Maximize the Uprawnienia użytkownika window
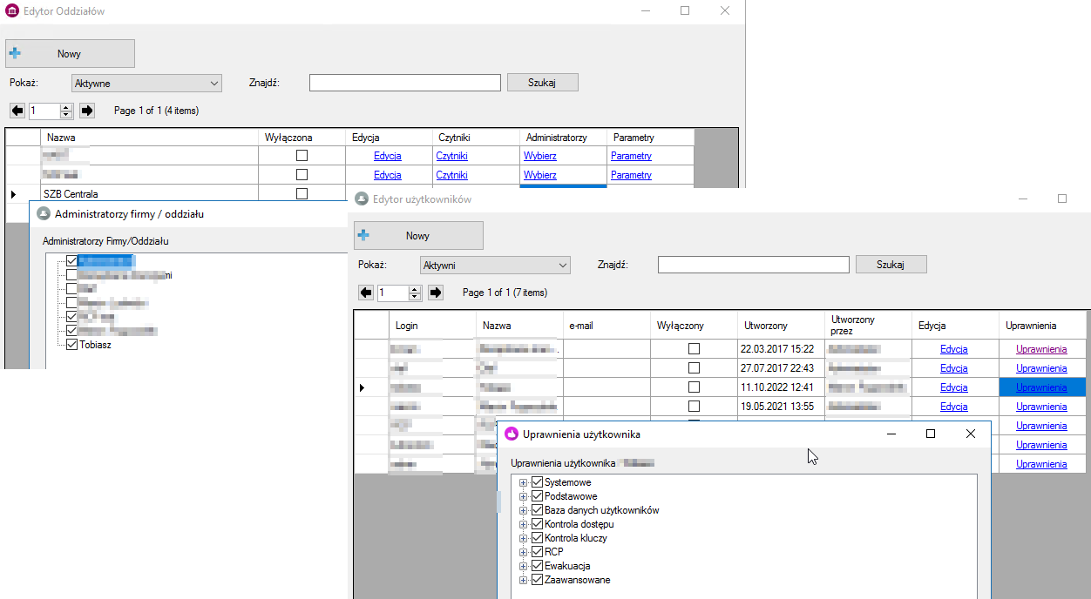The width and height of the screenshot is (1091, 599). (x=931, y=433)
